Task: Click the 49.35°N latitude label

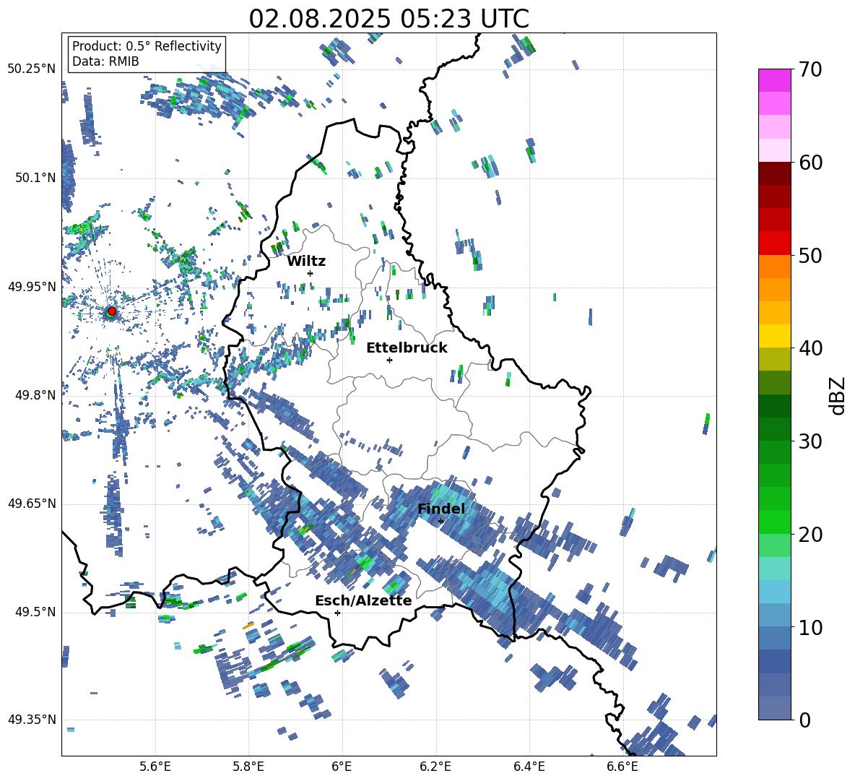Action: click(x=32, y=720)
